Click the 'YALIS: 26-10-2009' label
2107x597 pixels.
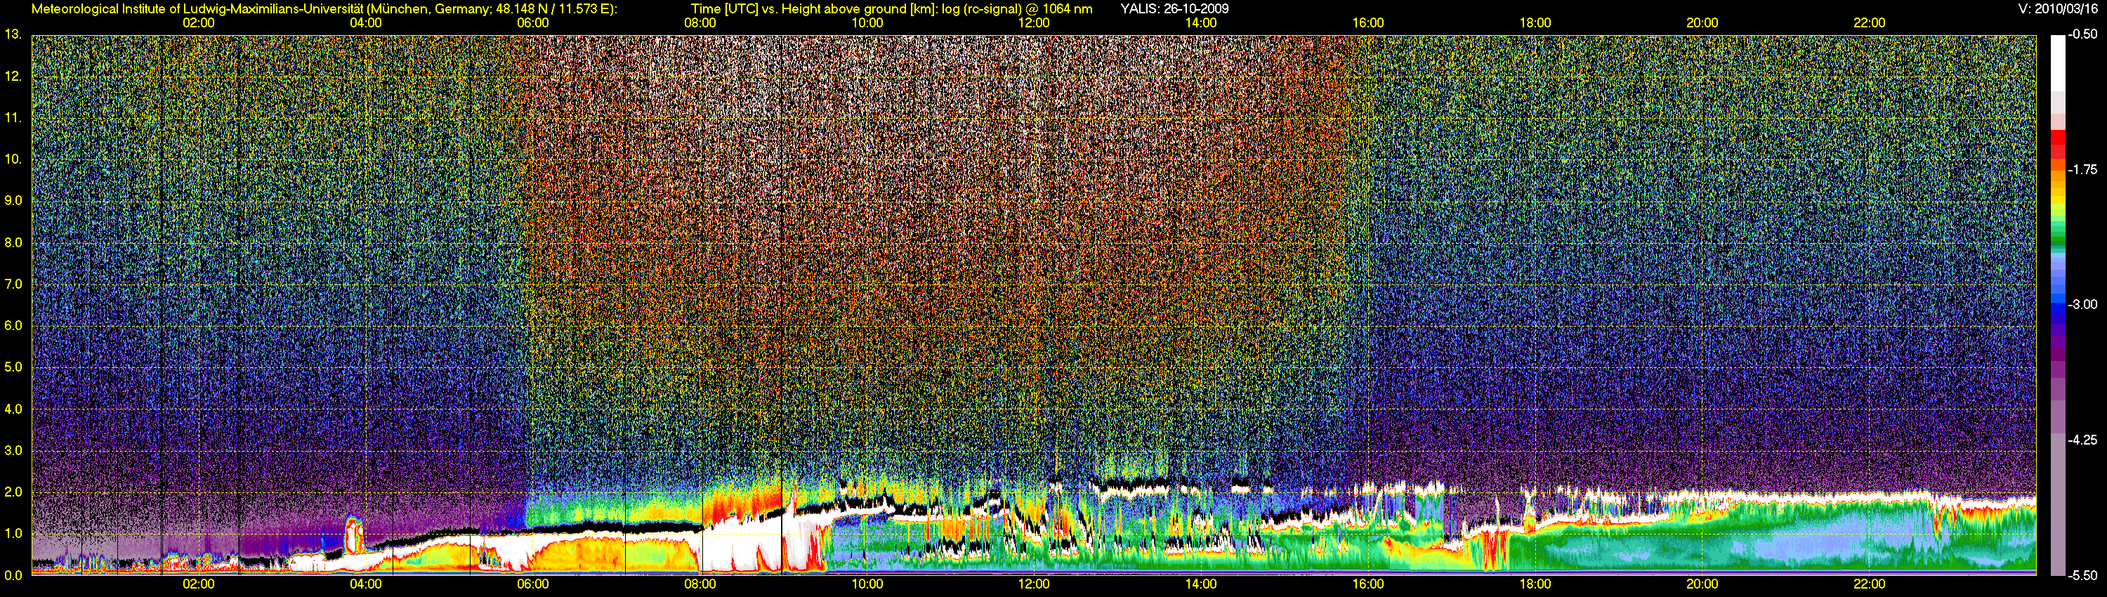click(1174, 9)
